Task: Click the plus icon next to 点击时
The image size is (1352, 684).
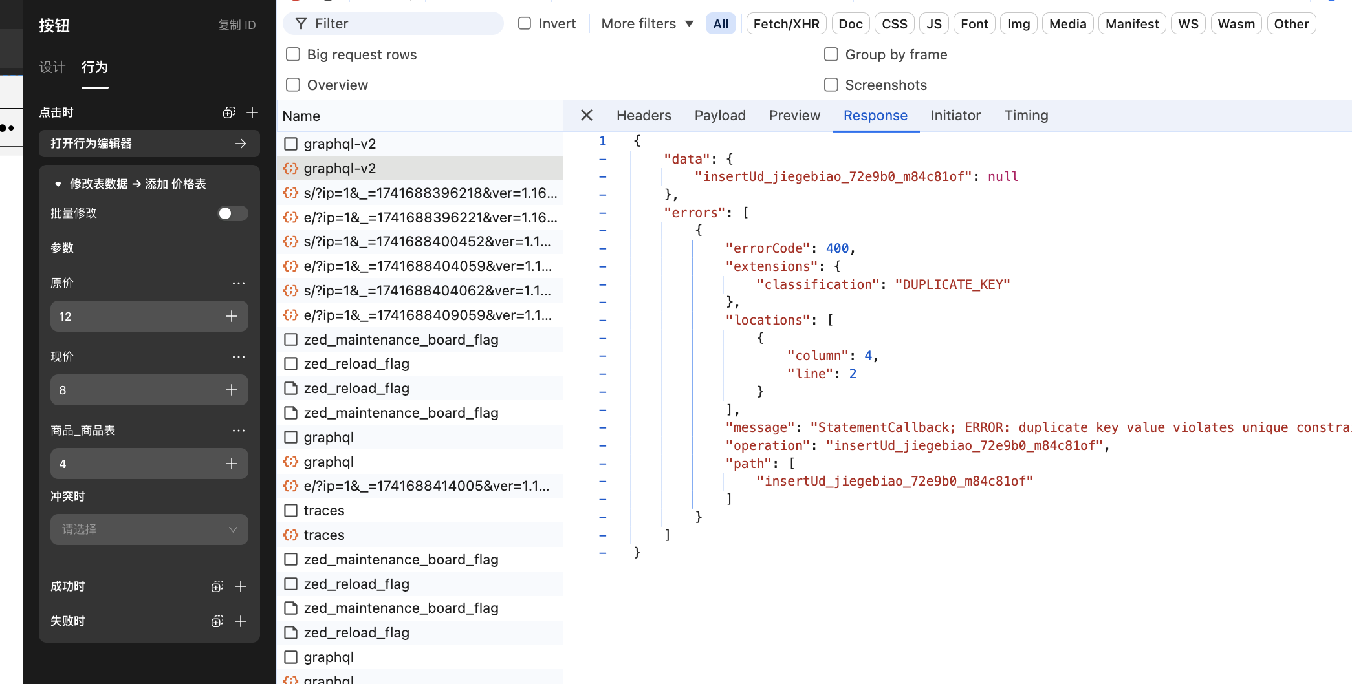Action: (x=252, y=112)
